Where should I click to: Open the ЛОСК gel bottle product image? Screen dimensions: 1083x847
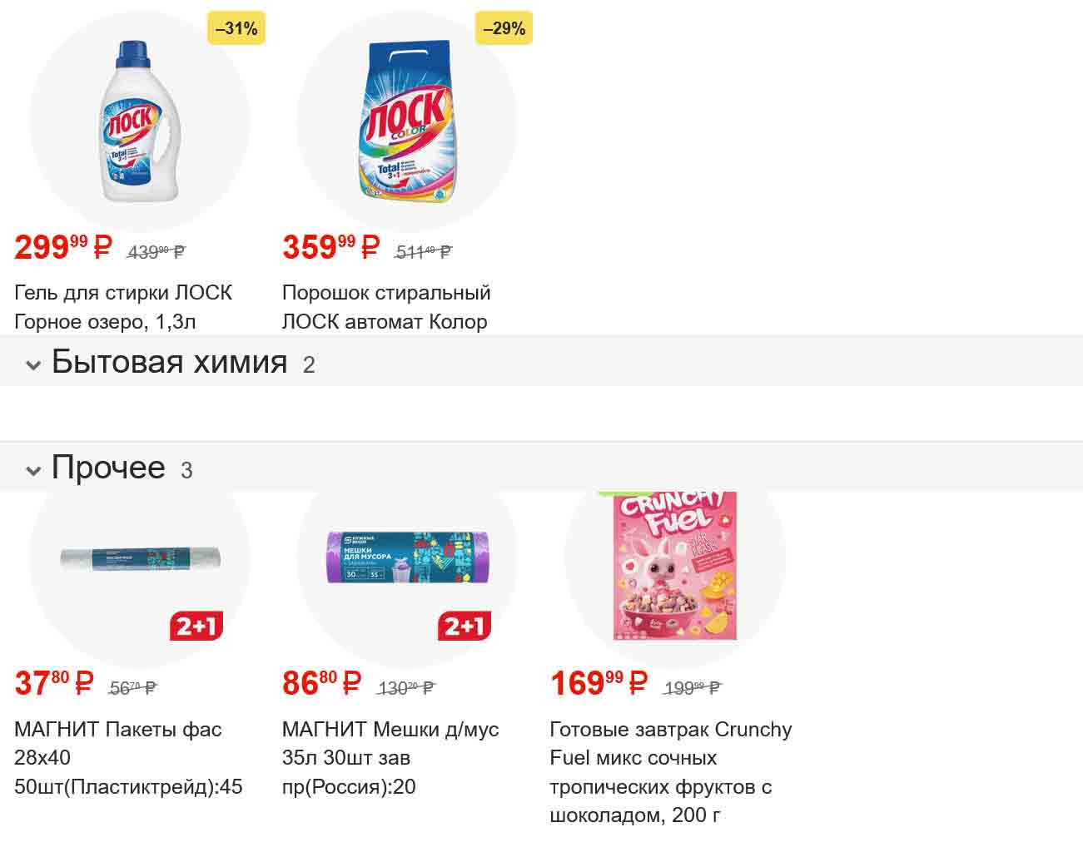pos(139,121)
